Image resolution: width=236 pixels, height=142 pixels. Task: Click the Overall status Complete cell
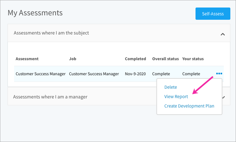point(161,74)
